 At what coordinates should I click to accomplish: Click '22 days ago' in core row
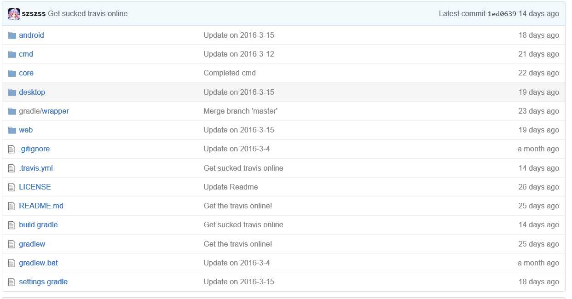click(x=539, y=73)
